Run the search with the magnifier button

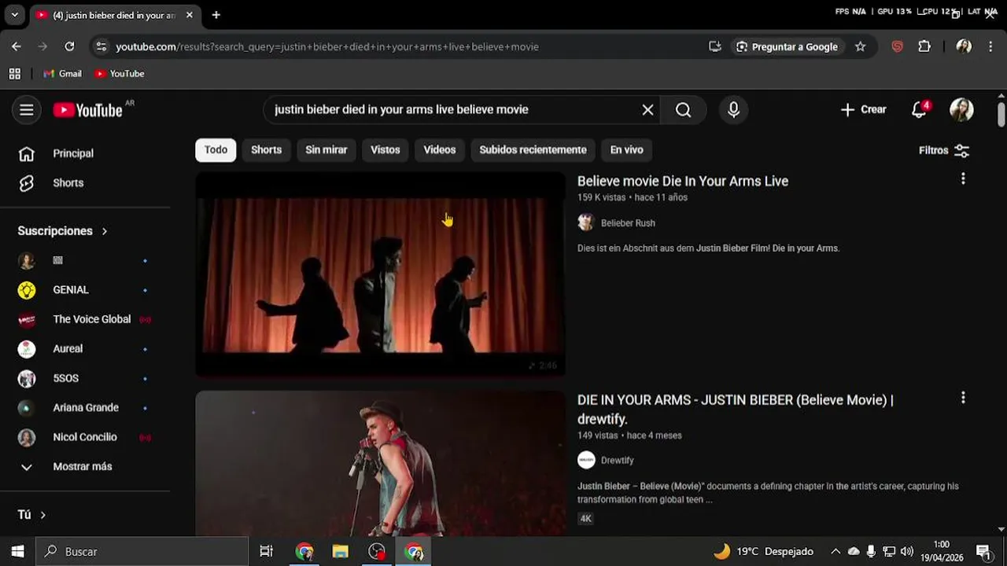pos(683,110)
